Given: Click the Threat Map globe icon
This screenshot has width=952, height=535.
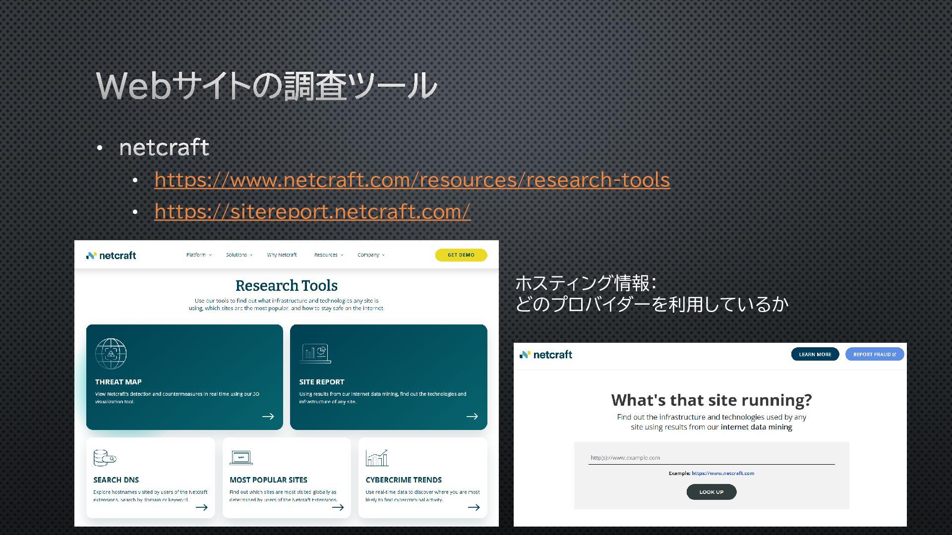Looking at the screenshot, I should 111,354.
